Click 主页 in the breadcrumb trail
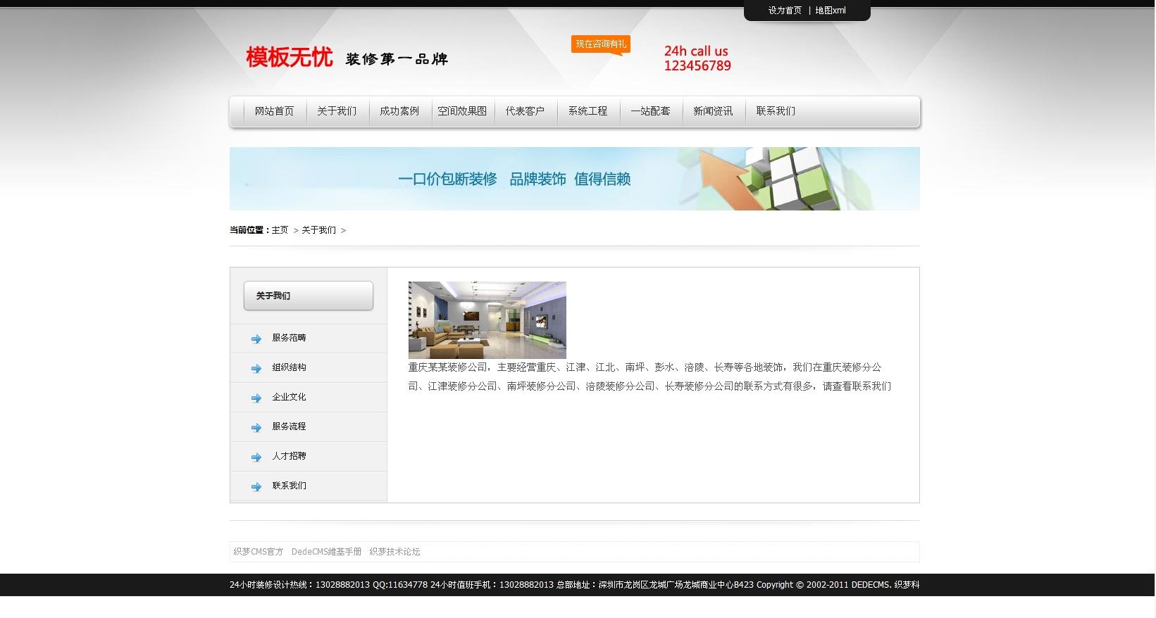Screen dimensions: 1156x618 pyautogui.click(x=280, y=230)
